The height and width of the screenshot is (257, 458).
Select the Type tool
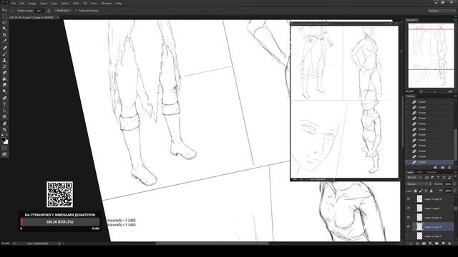point(4,104)
